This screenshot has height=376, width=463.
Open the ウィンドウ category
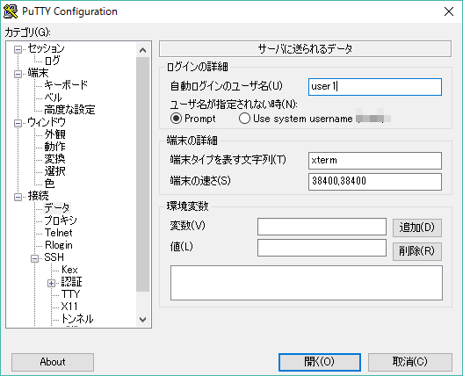click(47, 122)
